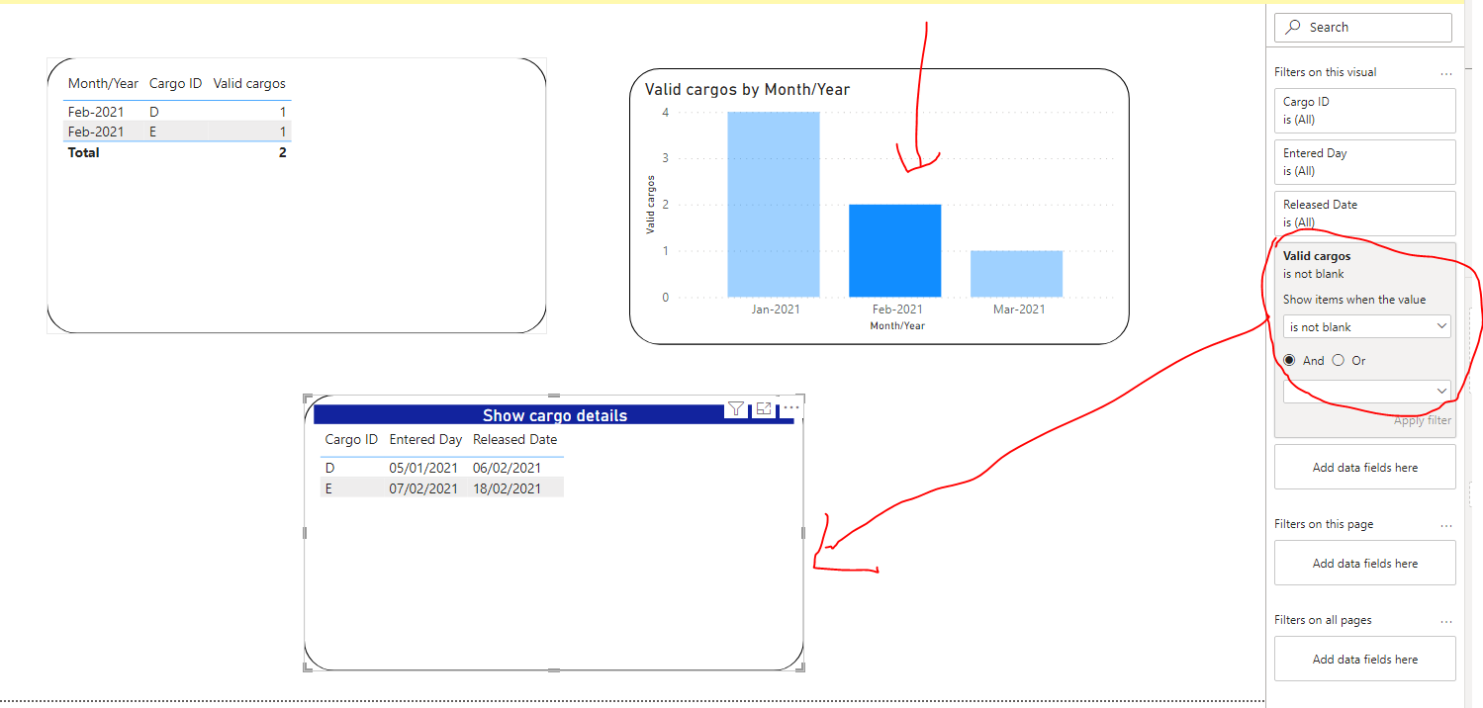Select the highlighted Feb-2021 bar
The width and height of the screenshot is (1483, 708).
pos(895,250)
